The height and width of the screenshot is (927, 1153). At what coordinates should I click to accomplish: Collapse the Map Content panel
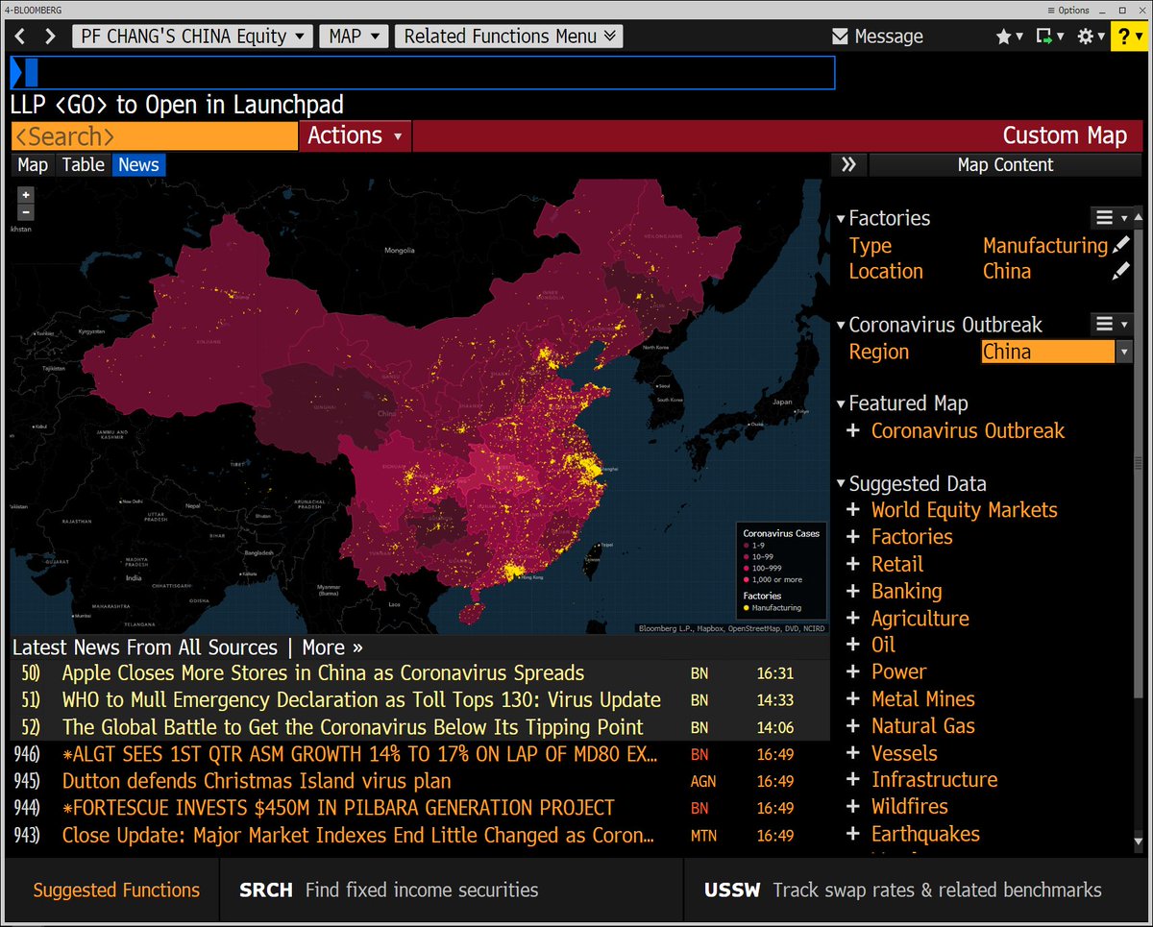[847, 164]
